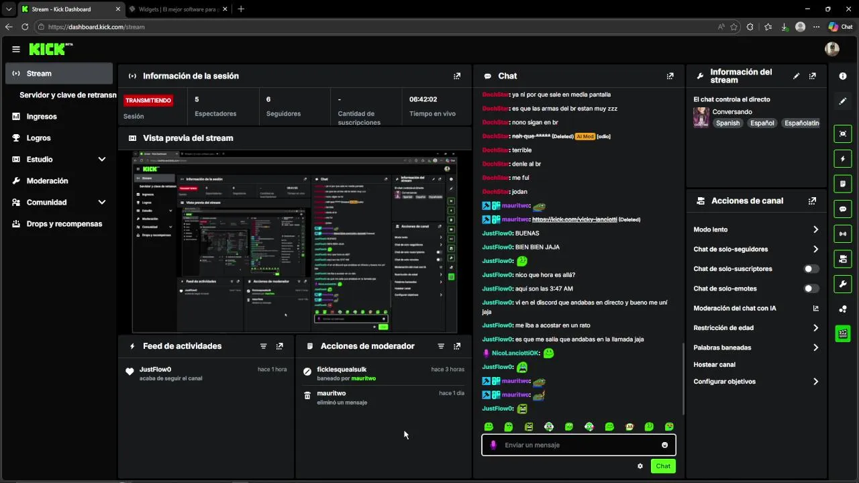Toggle the session info broadcast widget
This screenshot has height=483, width=859.
pos(843,233)
